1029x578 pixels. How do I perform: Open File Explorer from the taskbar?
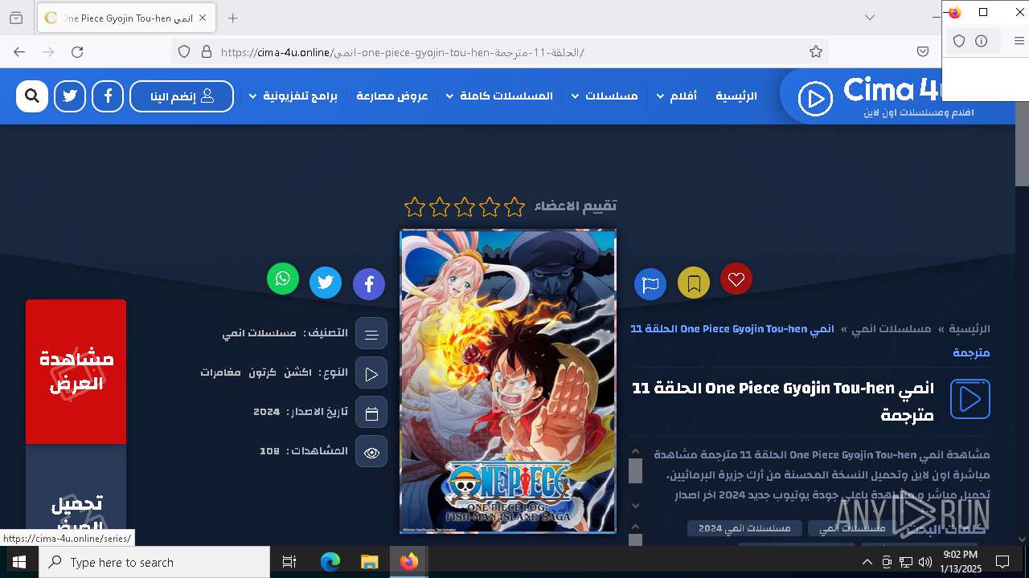pyautogui.click(x=369, y=562)
